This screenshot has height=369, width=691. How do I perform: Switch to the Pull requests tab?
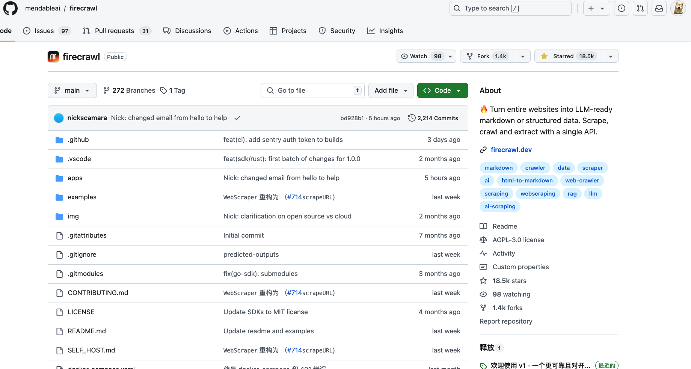click(x=117, y=31)
